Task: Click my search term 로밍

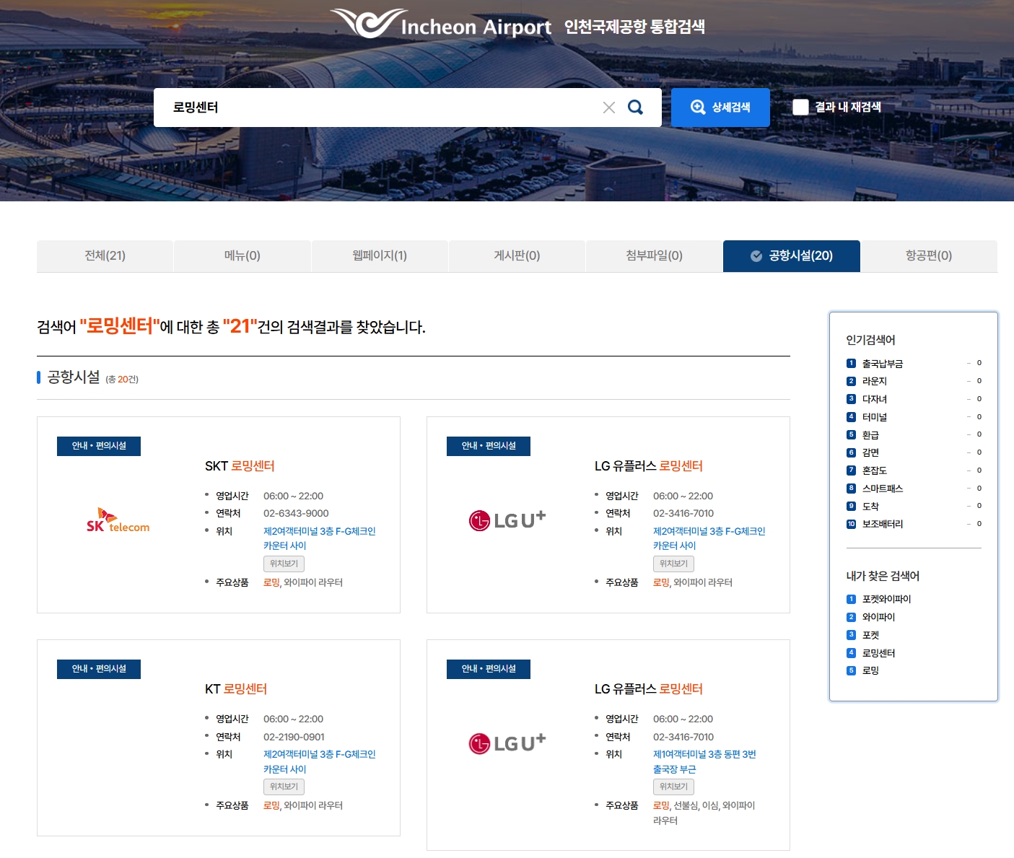Action: click(870, 670)
